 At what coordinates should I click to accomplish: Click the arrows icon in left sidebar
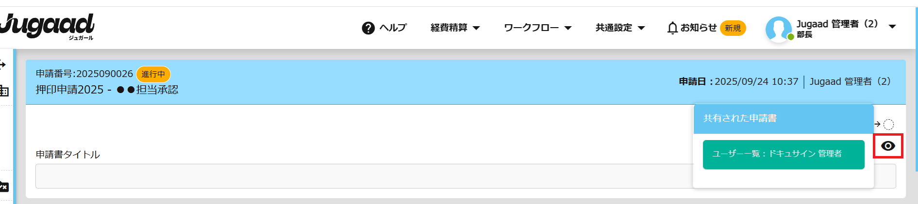[x=3, y=64]
